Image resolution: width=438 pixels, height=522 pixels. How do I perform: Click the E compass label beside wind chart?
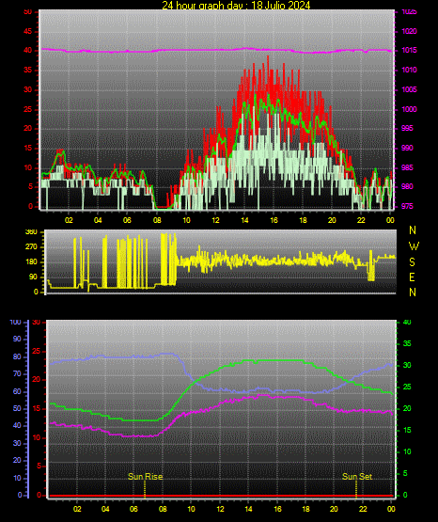click(x=412, y=277)
